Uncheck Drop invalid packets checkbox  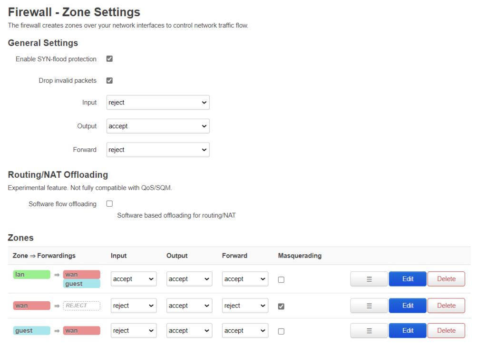(109, 81)
